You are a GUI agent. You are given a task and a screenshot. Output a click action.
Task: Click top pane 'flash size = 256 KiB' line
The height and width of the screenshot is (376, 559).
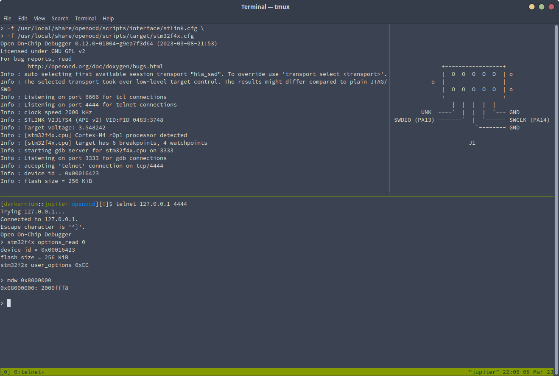pos(46,181)
